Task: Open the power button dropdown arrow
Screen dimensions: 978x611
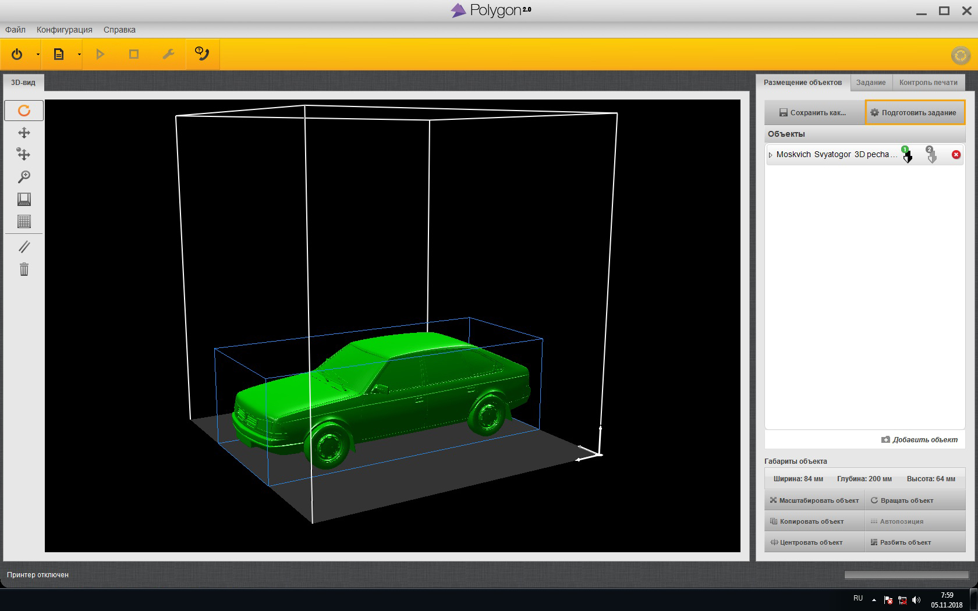Action: coord(38,54)
